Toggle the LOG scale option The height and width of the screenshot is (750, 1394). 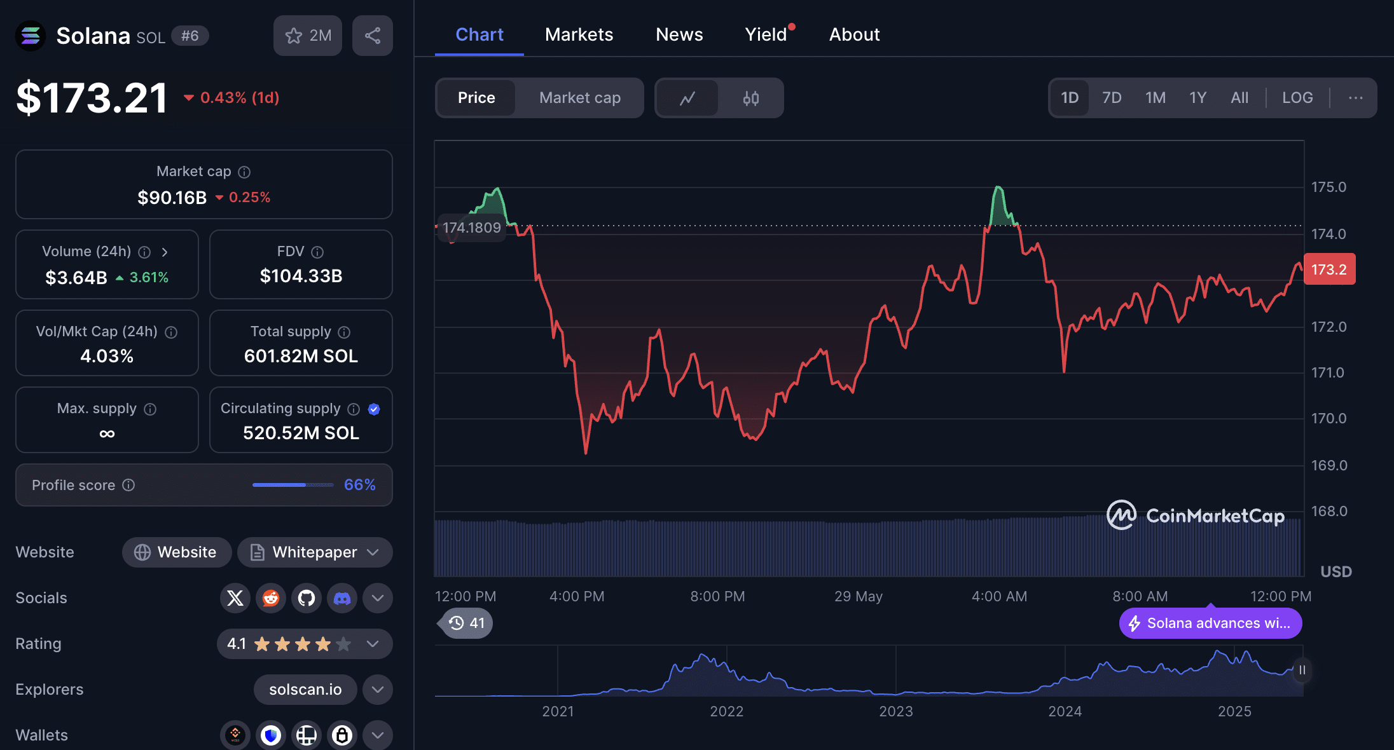[1297, 98]
